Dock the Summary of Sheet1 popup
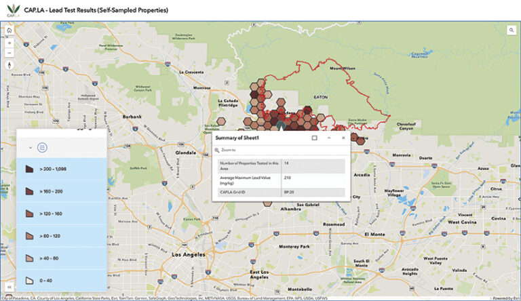This screenshot has height=301, width=521. pyautogui.click(x=314, y=138)
